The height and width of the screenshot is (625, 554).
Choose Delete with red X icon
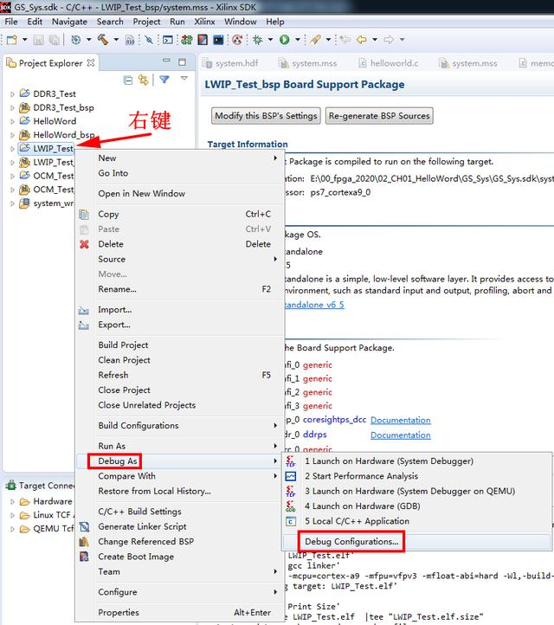pyautogui.click(x=180, y=244)
